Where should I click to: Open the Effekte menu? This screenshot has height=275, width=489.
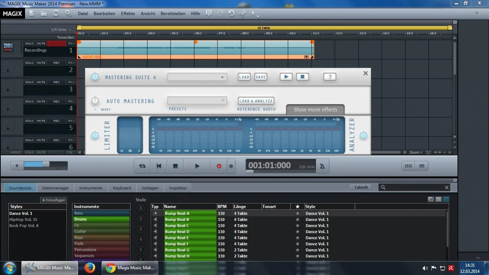[x=128, y=14]
